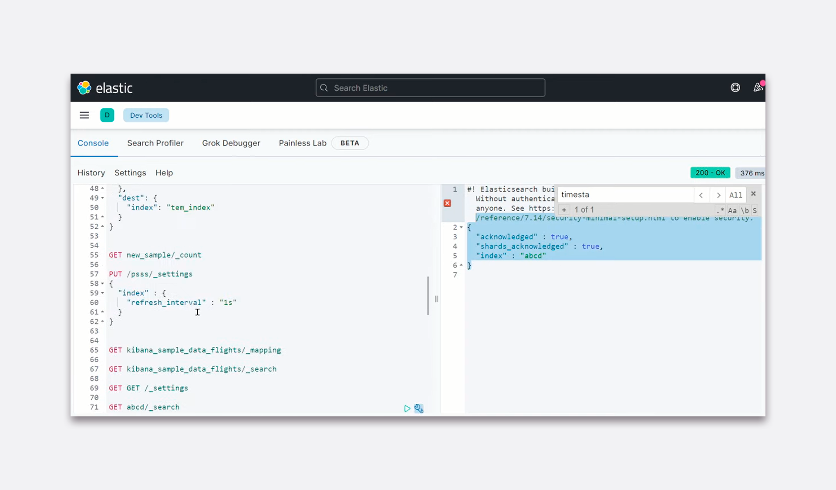Click the Search Elastic input field

click(430, 88)
